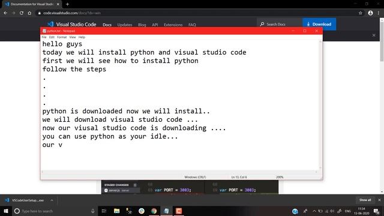Open the Extensions link in the site navigation
Viewport: 384px width, 216px height.
tap(173, 25)
